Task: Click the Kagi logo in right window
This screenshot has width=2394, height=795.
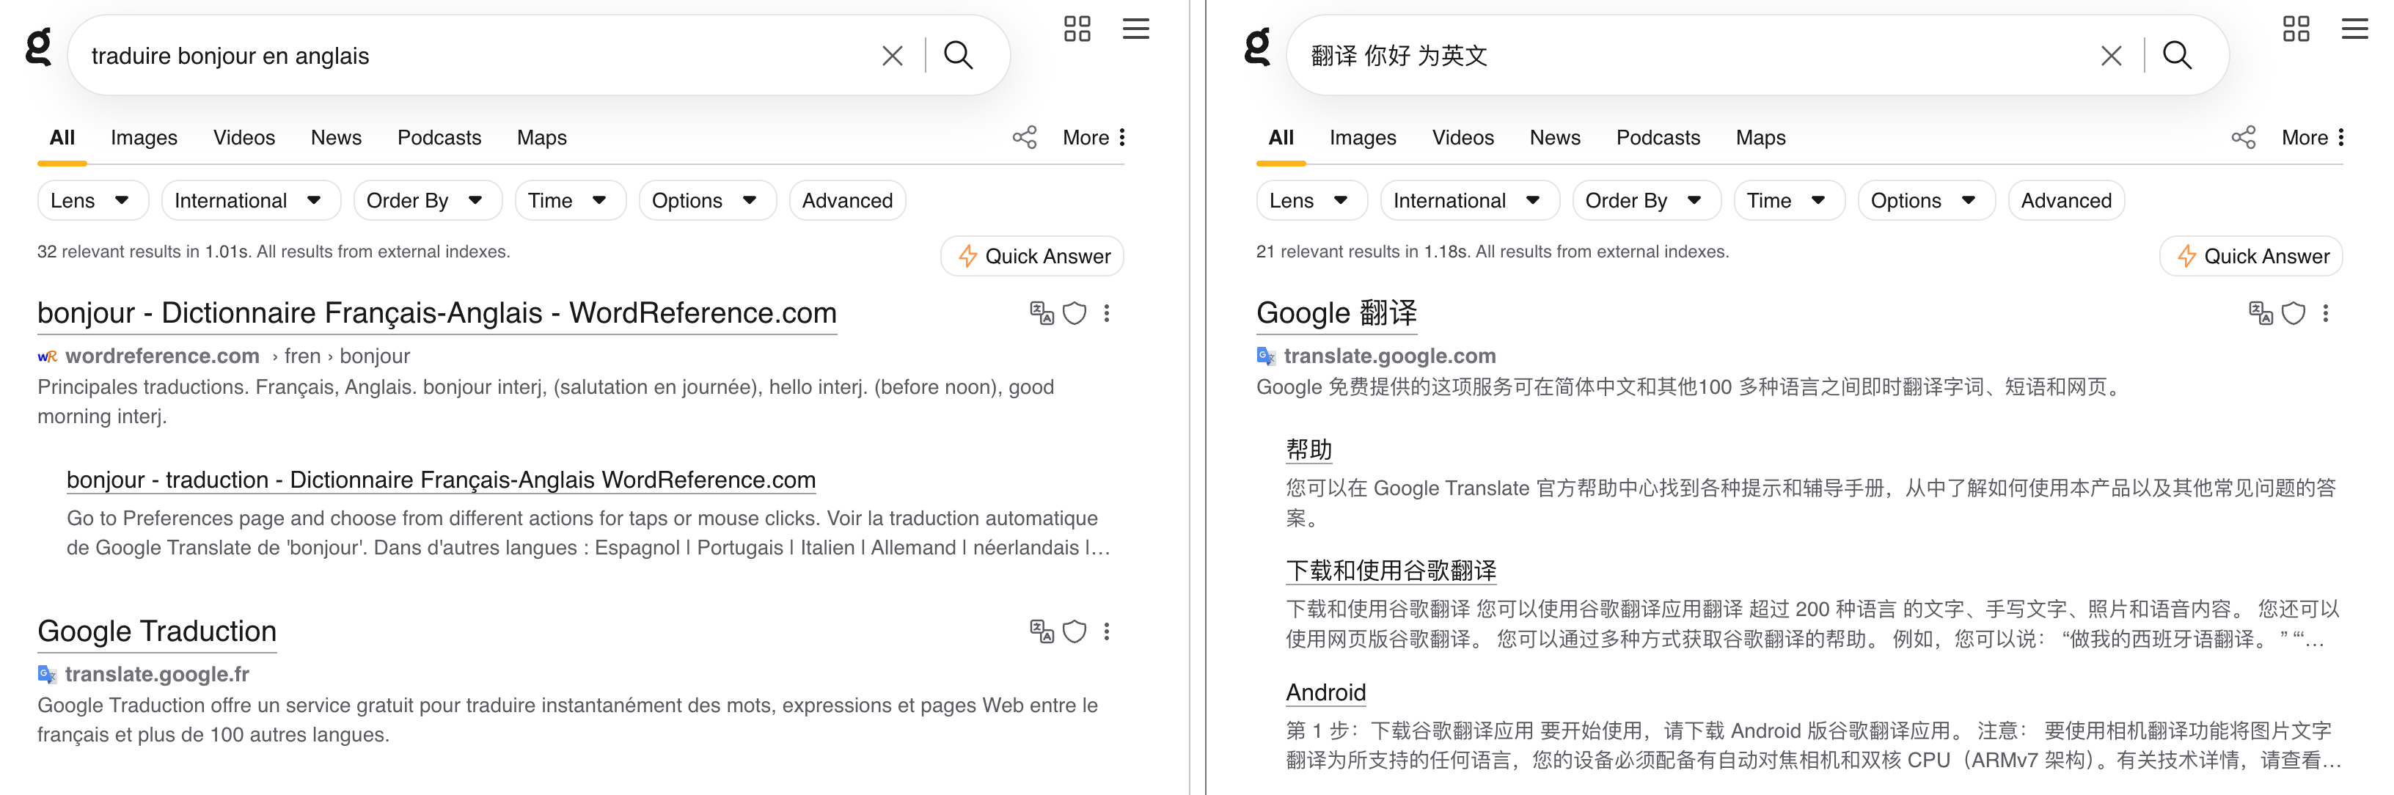Action: pos(1256,48)
